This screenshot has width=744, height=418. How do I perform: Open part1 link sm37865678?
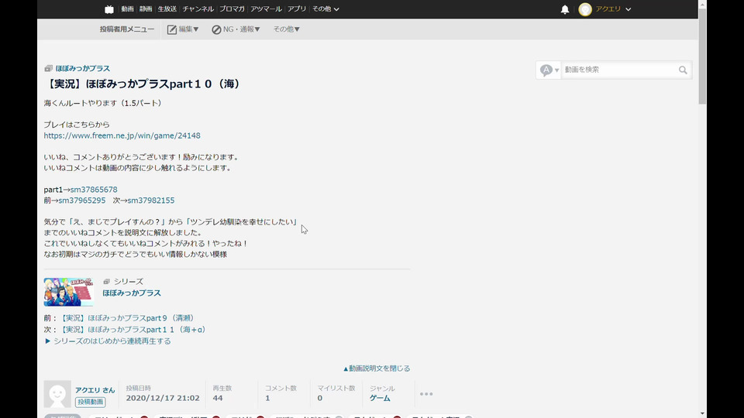pyautogui.click(x=94, y=190)
